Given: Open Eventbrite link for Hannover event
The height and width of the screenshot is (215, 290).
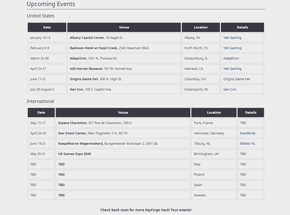Looking at the screenshot, I should coord(248,133).
